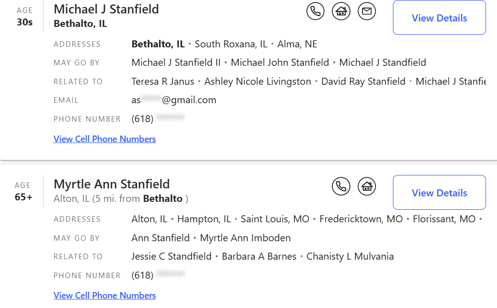Click house address icon for Myrtle Ann Stanfield
Image resolution: width=497 pixels, height=308 pixels.
pyautogui.click(x=367, y=186)
